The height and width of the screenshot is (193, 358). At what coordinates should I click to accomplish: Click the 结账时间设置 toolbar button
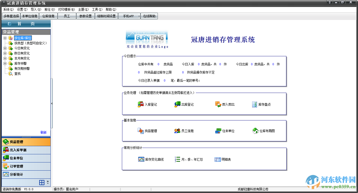pyautogui.click(x=106, y=16)
